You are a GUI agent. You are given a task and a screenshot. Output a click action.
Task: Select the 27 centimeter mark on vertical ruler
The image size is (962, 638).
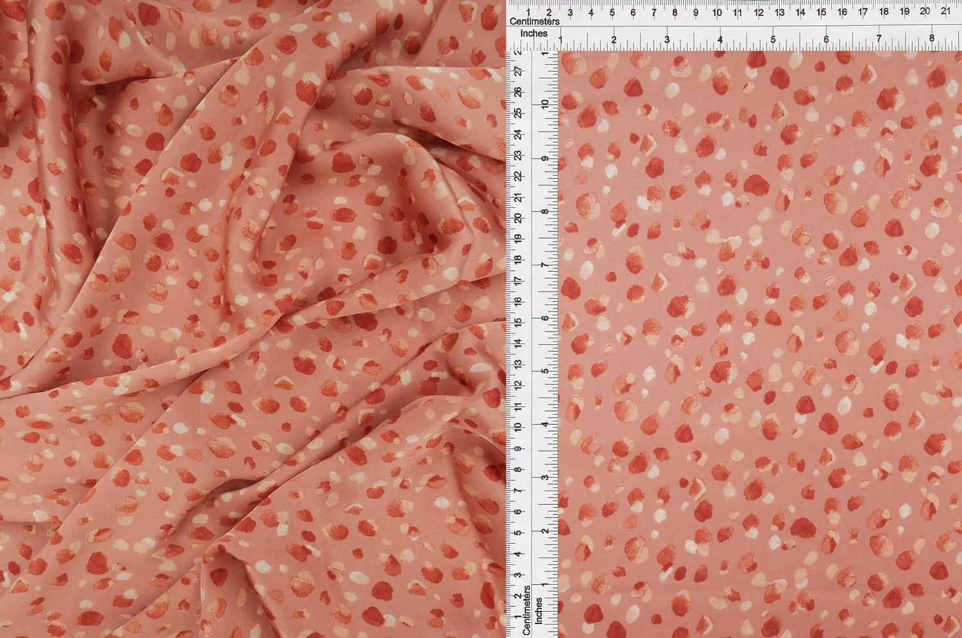pos(517,72)
